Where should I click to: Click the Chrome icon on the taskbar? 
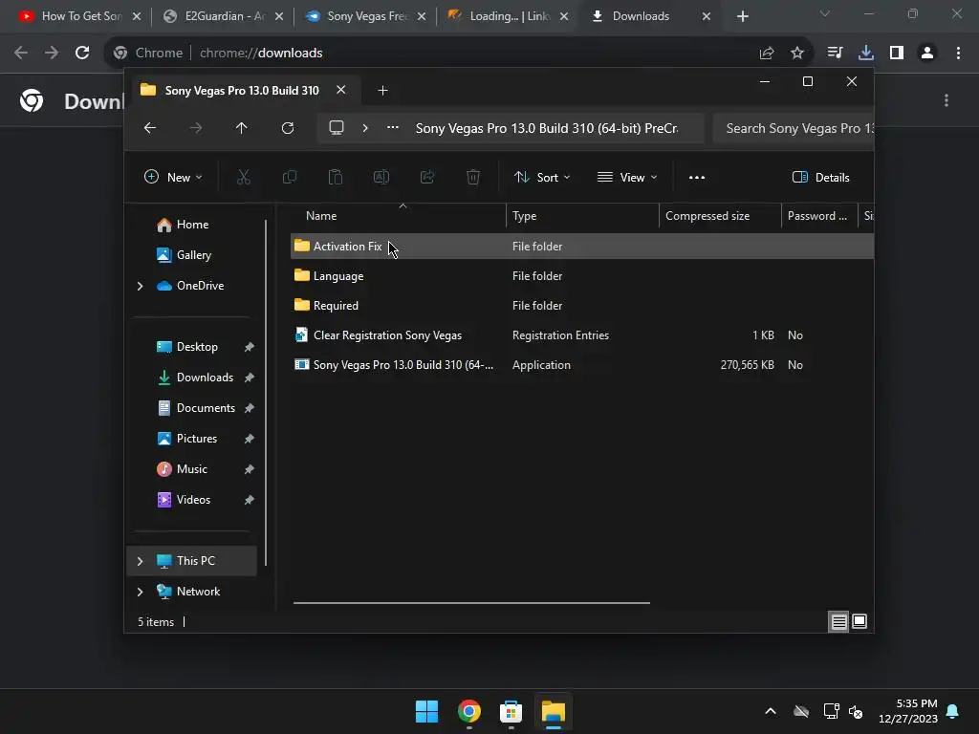pos(468,711)
